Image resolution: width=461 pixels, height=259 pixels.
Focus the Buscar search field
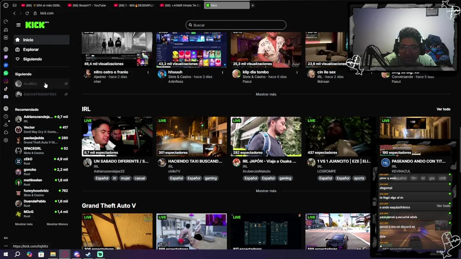(236, 25)
